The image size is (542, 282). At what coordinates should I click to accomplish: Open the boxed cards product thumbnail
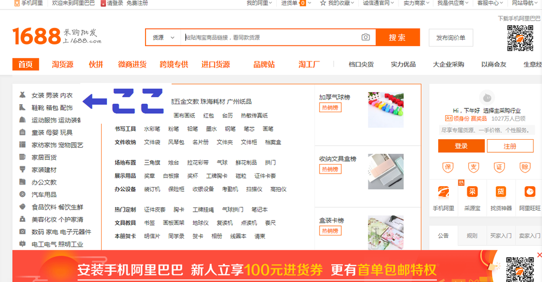point(386,232)
